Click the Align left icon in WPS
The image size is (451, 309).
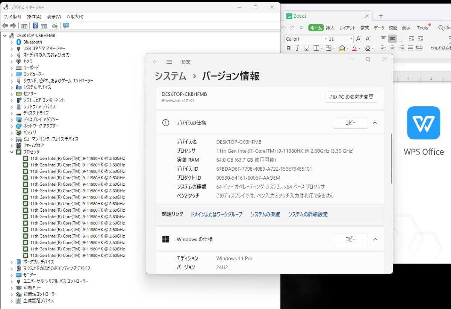click(383, 48)
